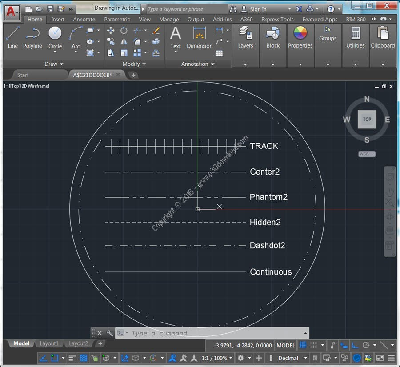Click the Rectangle draw tool icon
This screenshot has height=367, width=400.
tap(90, 31)
